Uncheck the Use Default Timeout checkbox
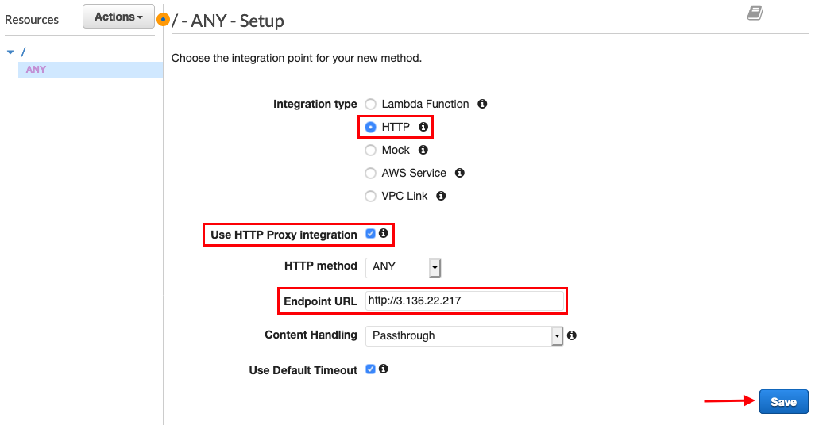The height and width of the screenshot is (425, 815). click(370, 369)
